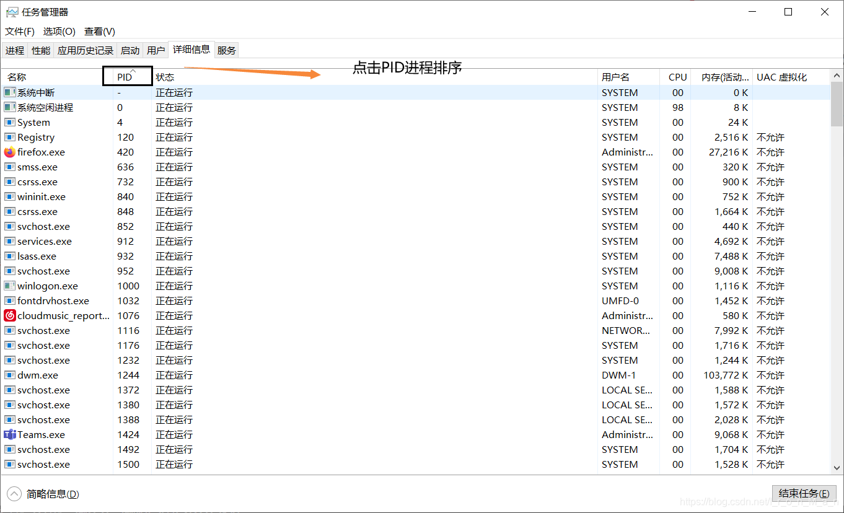Sort by the 内存(活动... column header
Image resolution: width=844 pixels, height=513 pixels.
(722, 77)
